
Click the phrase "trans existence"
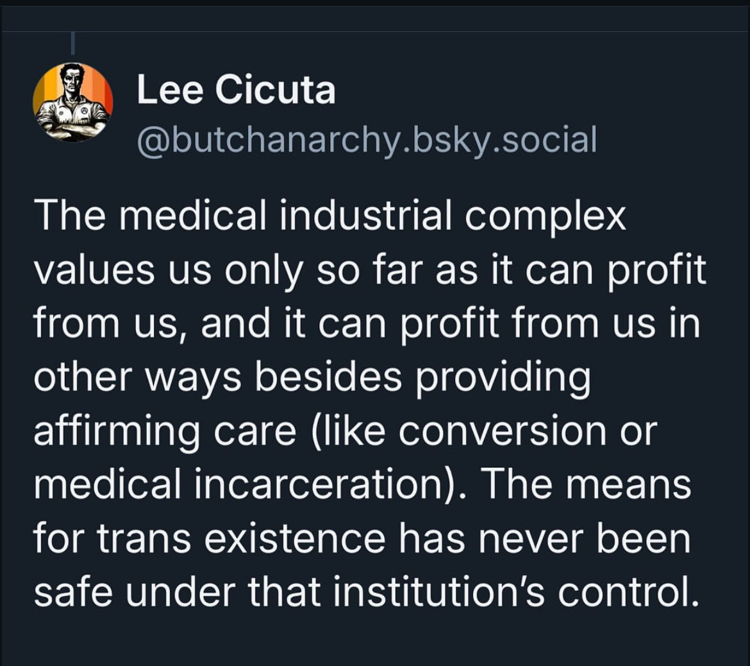tap(228, 538)
